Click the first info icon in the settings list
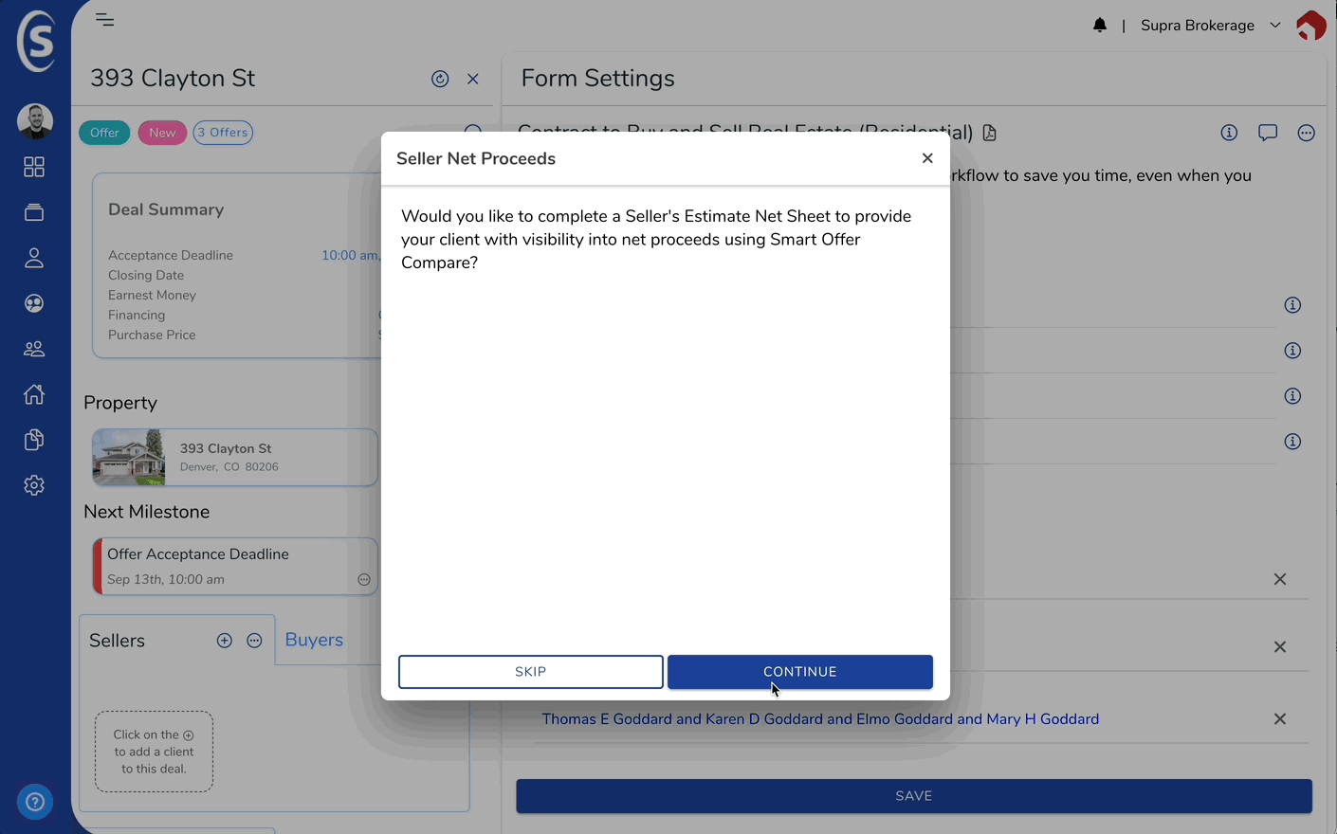 [1292, 305]
